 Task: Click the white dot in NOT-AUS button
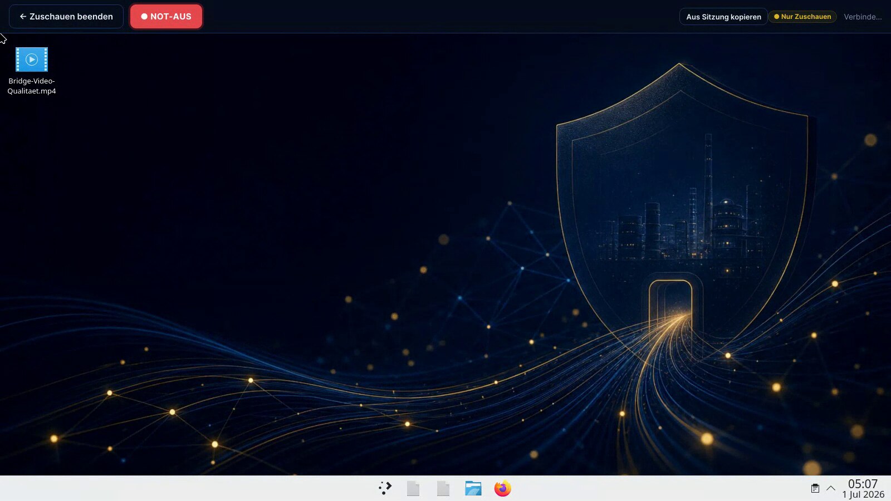(144, 17)
